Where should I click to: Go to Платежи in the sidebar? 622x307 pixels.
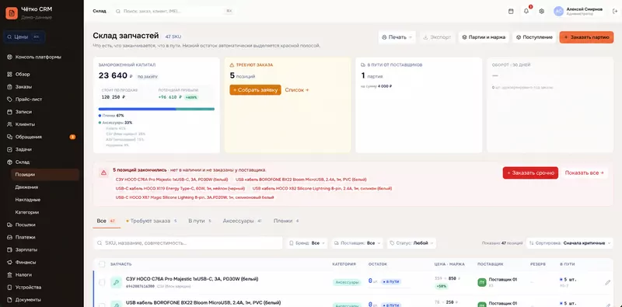(26, 237)
